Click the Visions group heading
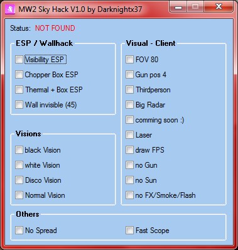The height and width of the screenshot is (250, 238). tap(28, 134)
